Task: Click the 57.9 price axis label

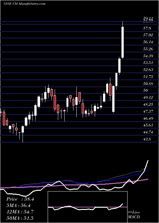Action: [147, 28]
